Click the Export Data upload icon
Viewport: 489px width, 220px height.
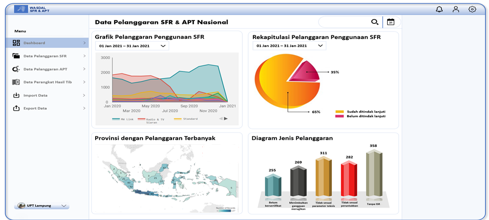[16, 108]
